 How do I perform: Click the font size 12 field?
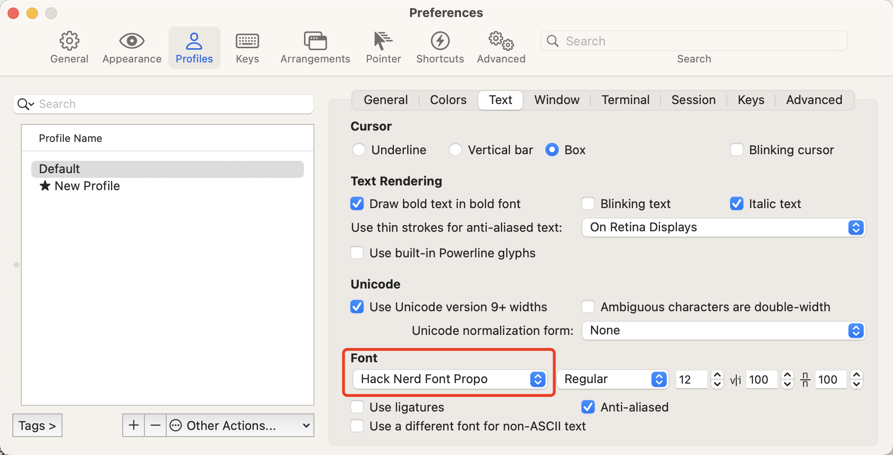coord(691,379)
